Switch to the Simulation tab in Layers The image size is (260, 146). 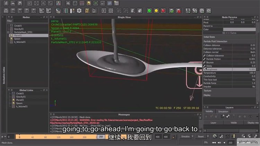[223, 111]
